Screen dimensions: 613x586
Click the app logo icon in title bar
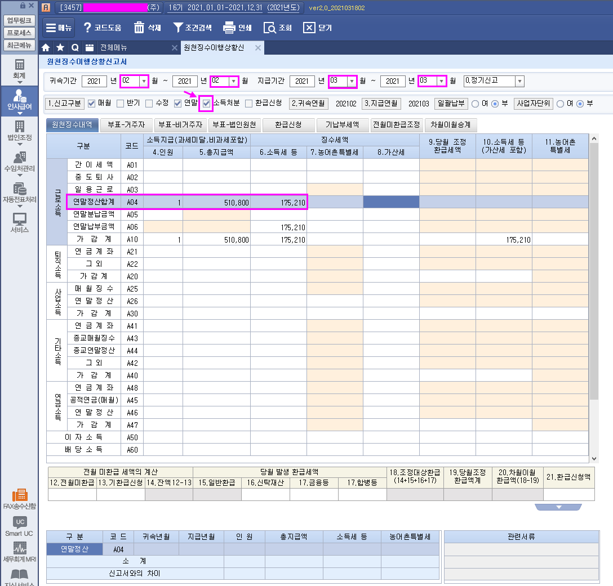tap(46, 7)
